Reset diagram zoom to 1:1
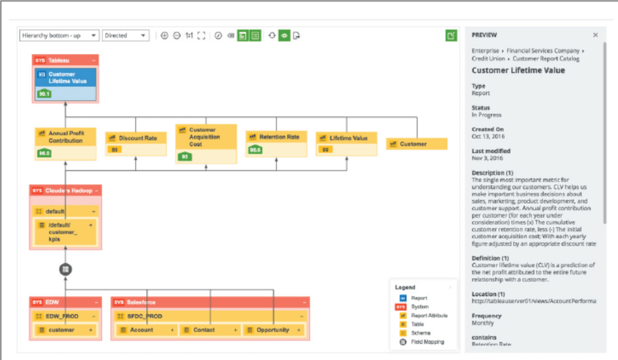This screenshot has height=360, width=618. click(189, 36)
